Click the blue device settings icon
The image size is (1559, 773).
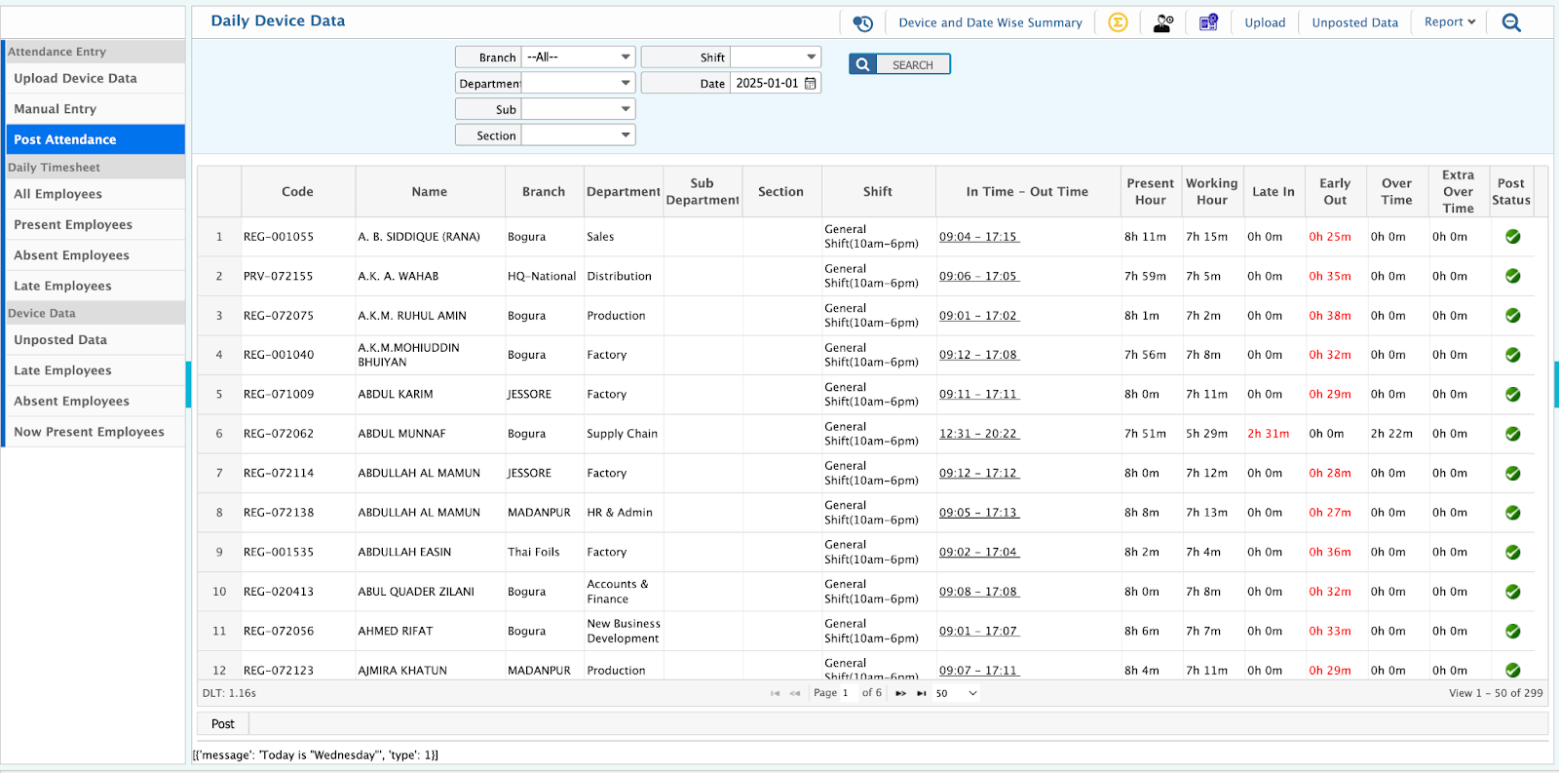coord(1208,22)
